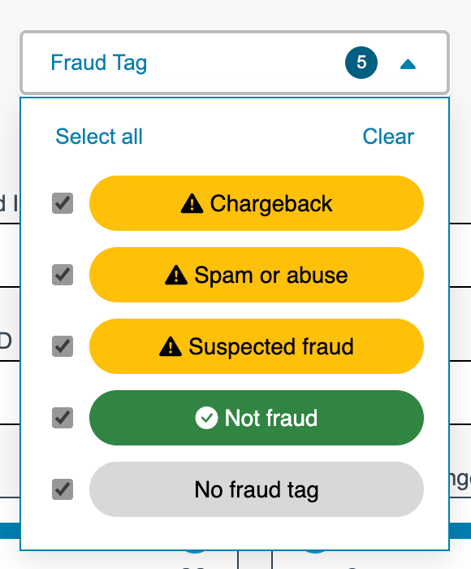This screenshot has width=471, height=569.
Task: Collapse the Fraud Tag dropdown with the up arrow
Action: click(408, 64)
